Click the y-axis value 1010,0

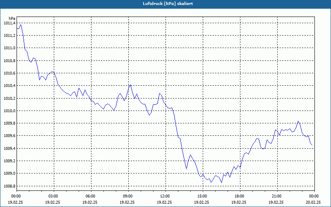[x=10, y=111]
